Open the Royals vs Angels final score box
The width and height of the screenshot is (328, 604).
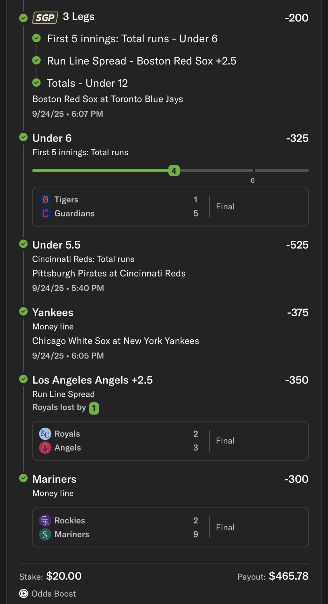coord(170,441)
